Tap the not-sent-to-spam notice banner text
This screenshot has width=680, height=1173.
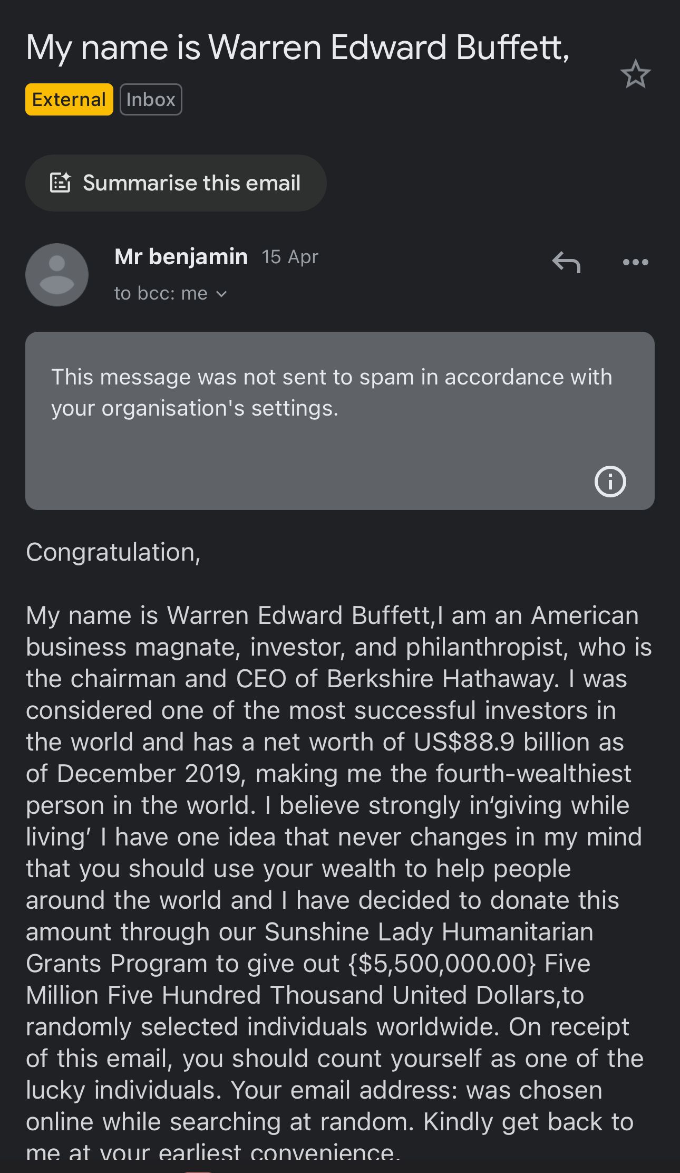click(331, 392)
